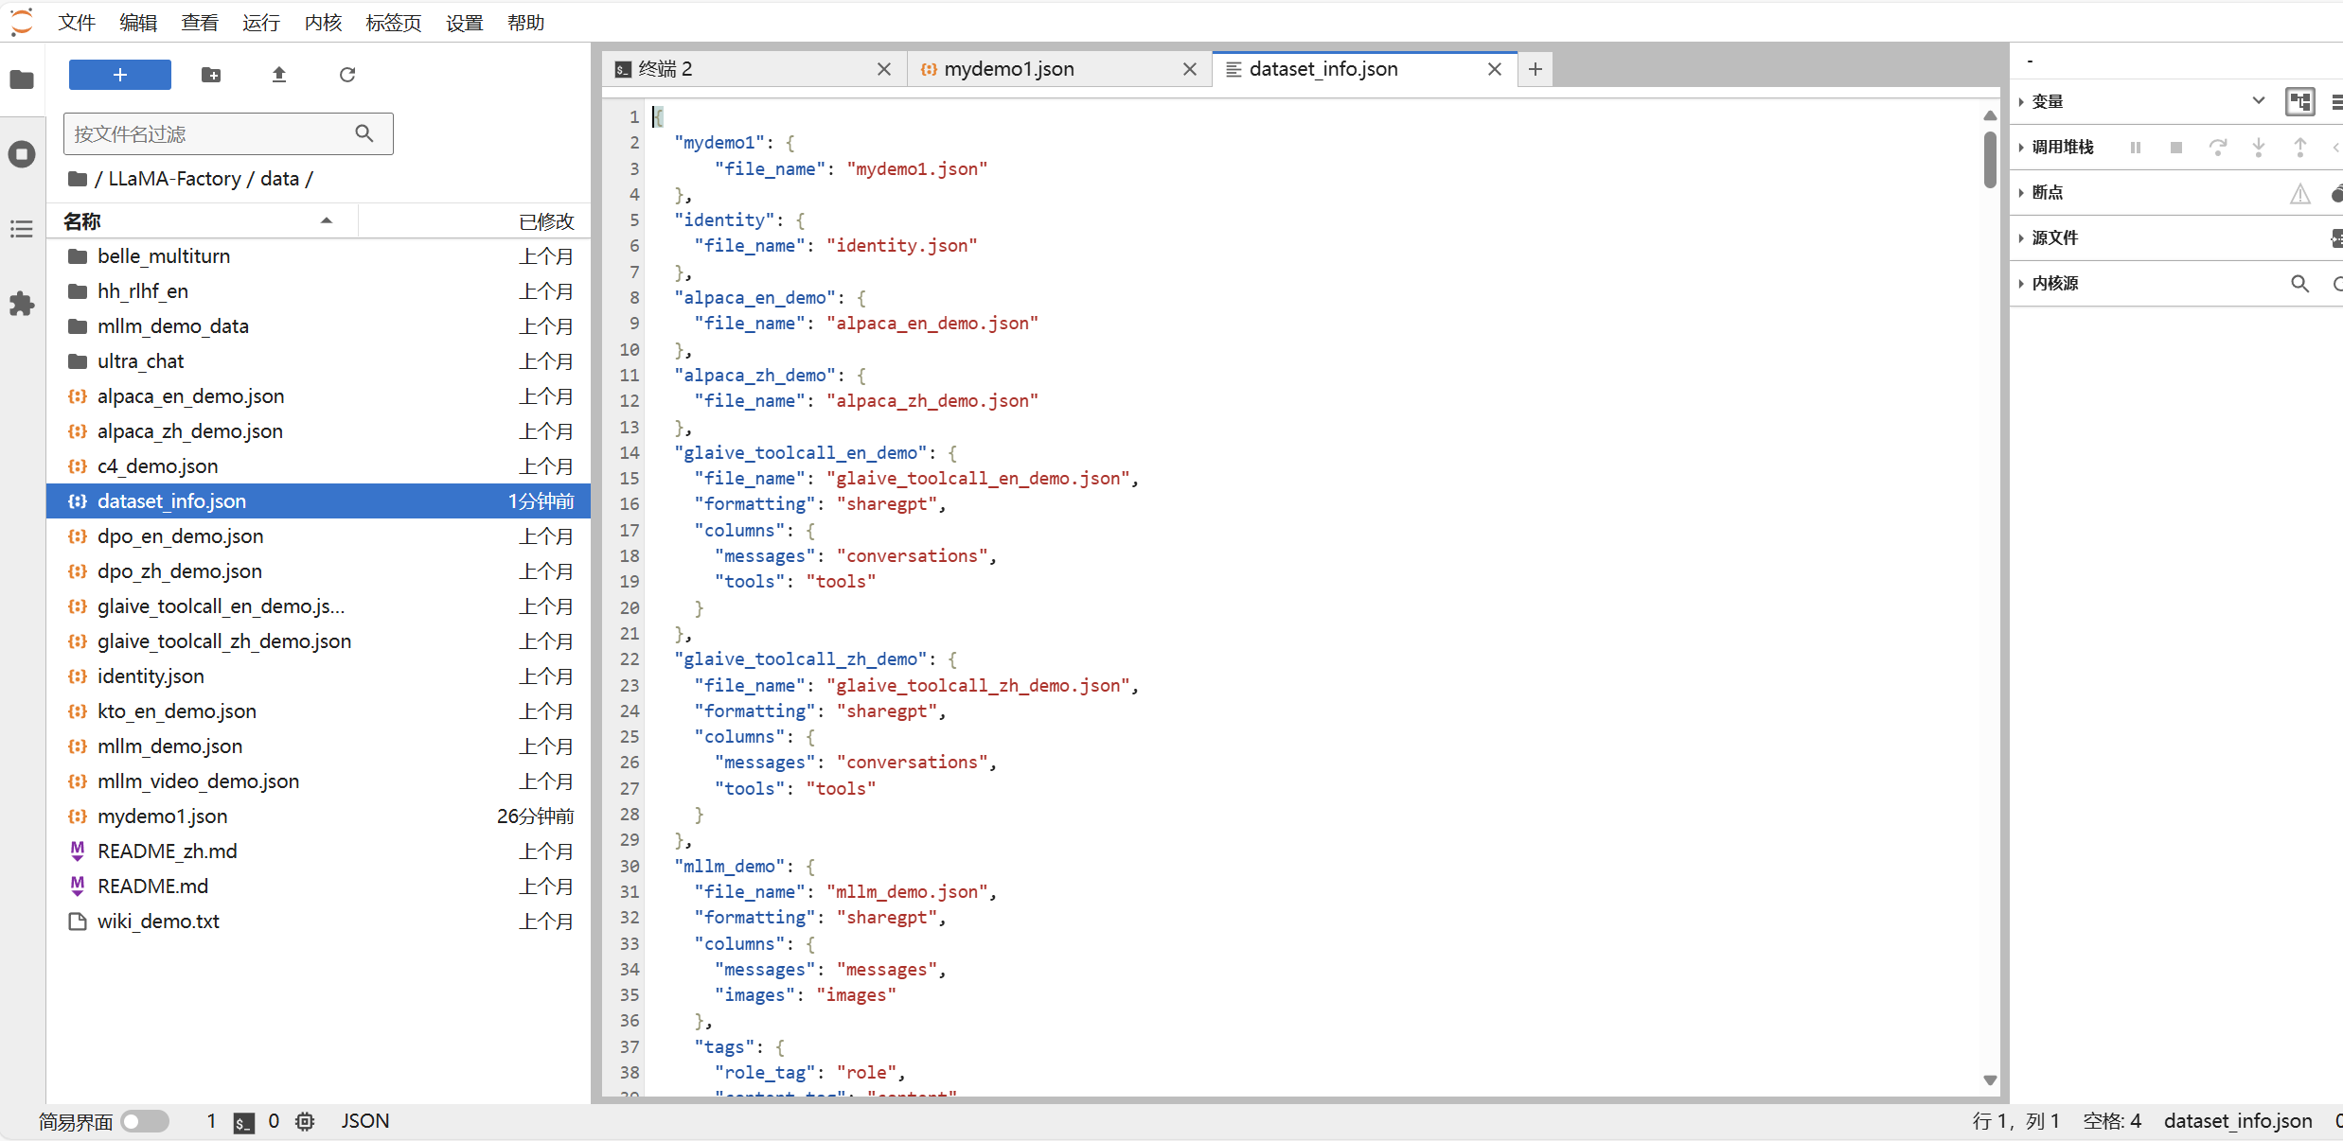
Task: Open the 内核 kernel menu
Action: point(323,22)
